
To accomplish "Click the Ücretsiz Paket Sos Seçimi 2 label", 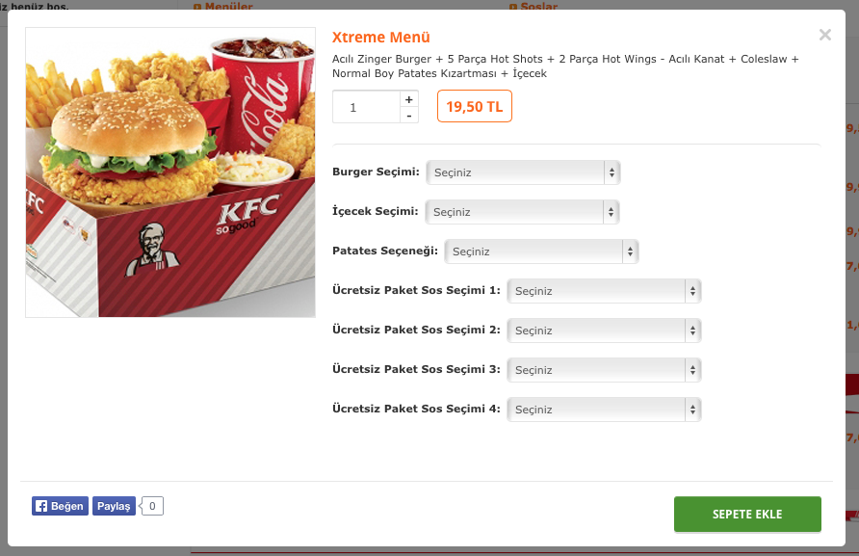I will (x=416, y=330).
